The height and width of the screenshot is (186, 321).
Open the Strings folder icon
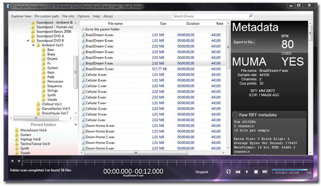coord(44,90)
